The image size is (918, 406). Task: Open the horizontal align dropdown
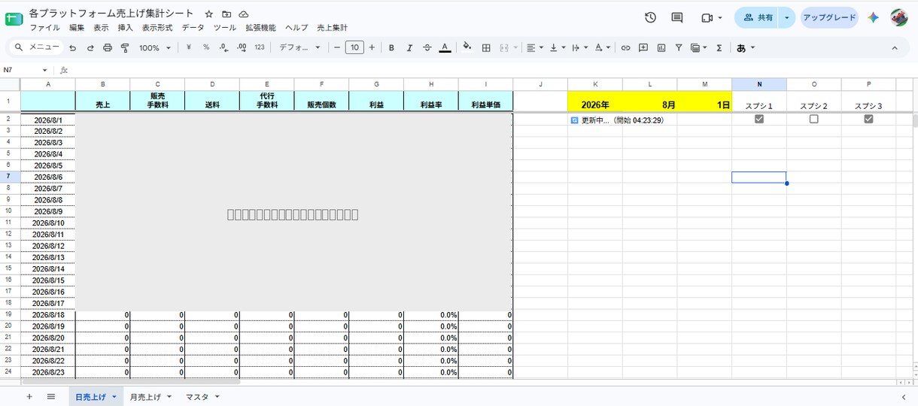[534, 47]
